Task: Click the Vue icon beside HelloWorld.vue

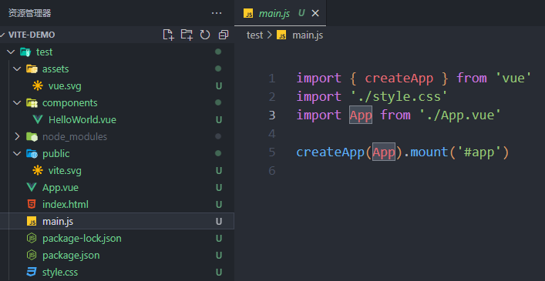Action: (x=38, y=120)
